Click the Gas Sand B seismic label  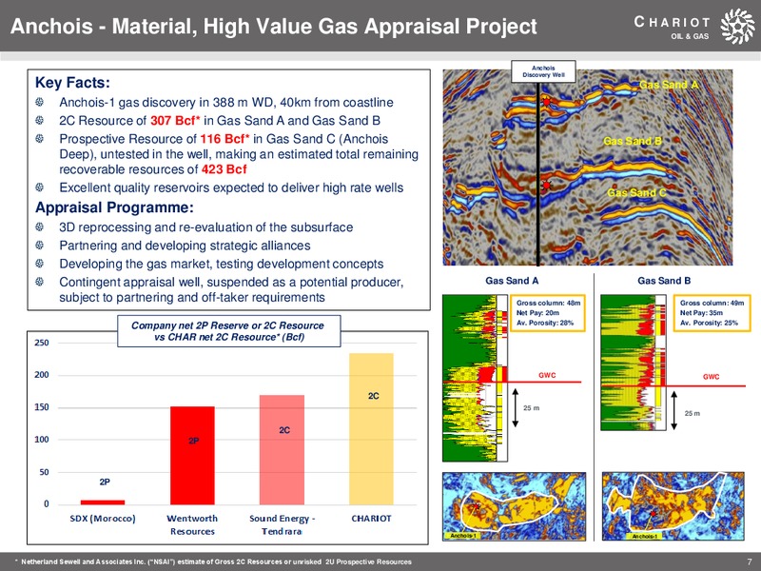coord(633,141)
